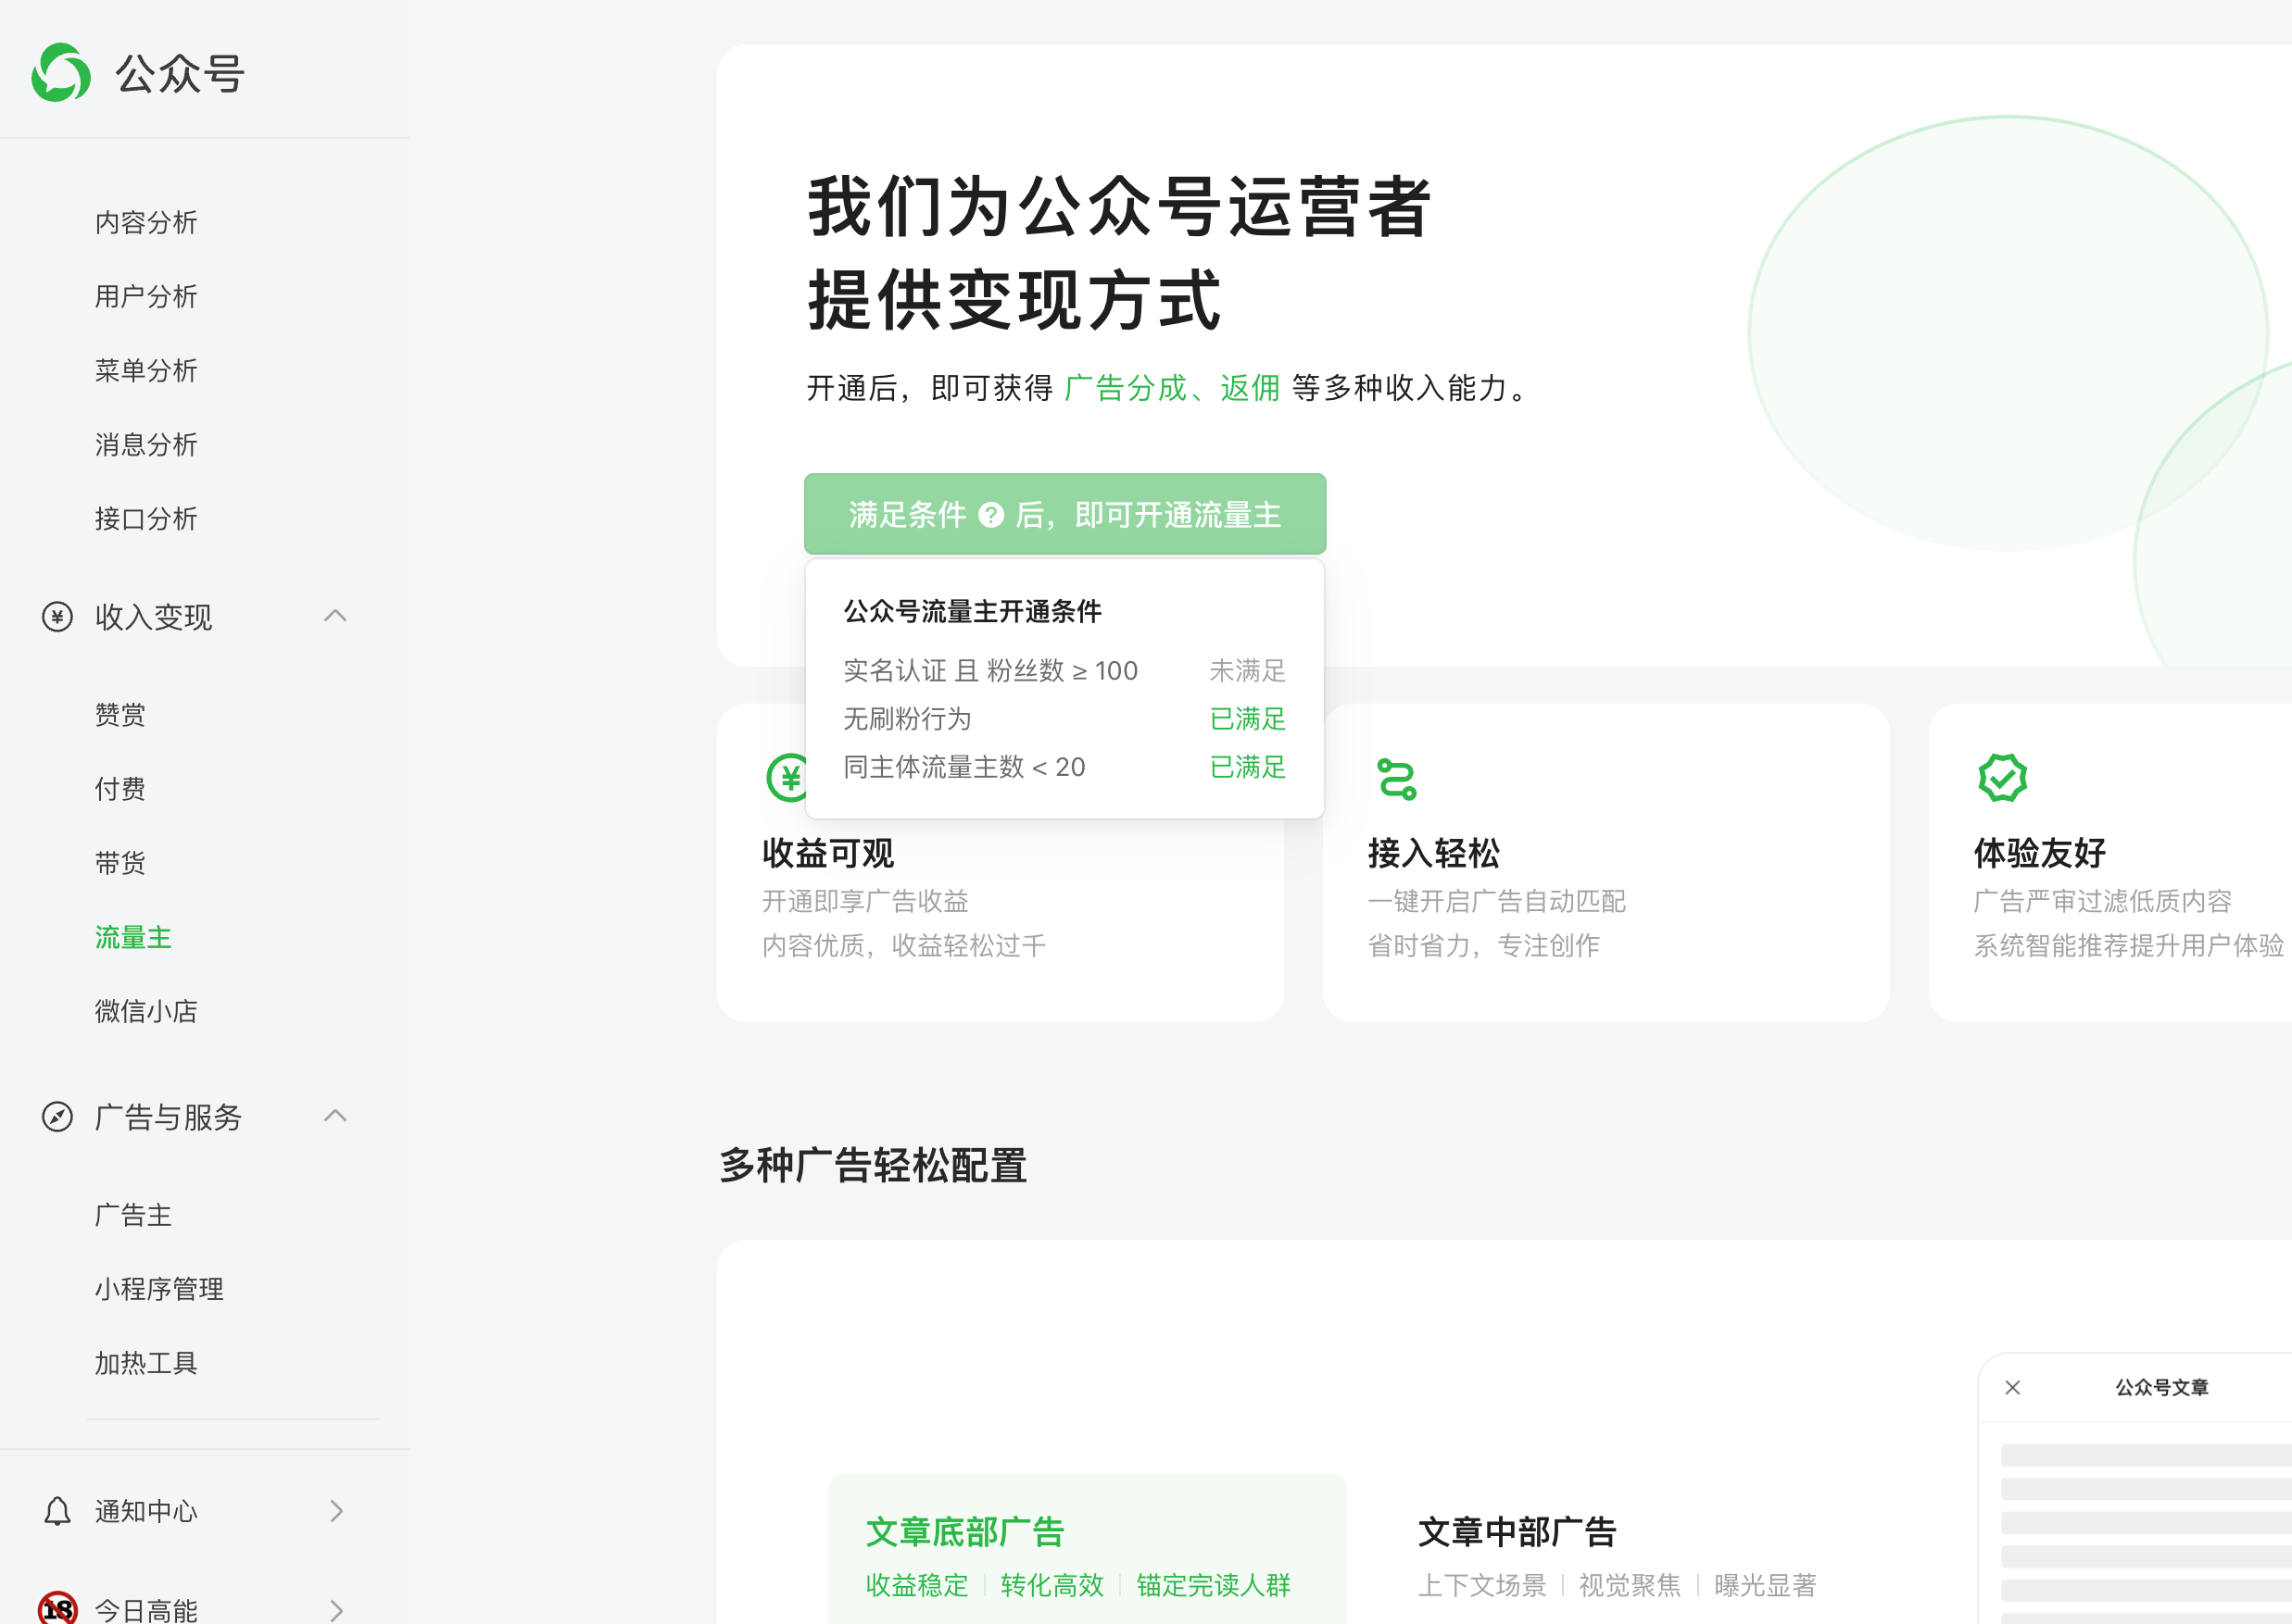Go to 付费 under 收入变现
2292x1624 pixels.
tap(120, 789)
